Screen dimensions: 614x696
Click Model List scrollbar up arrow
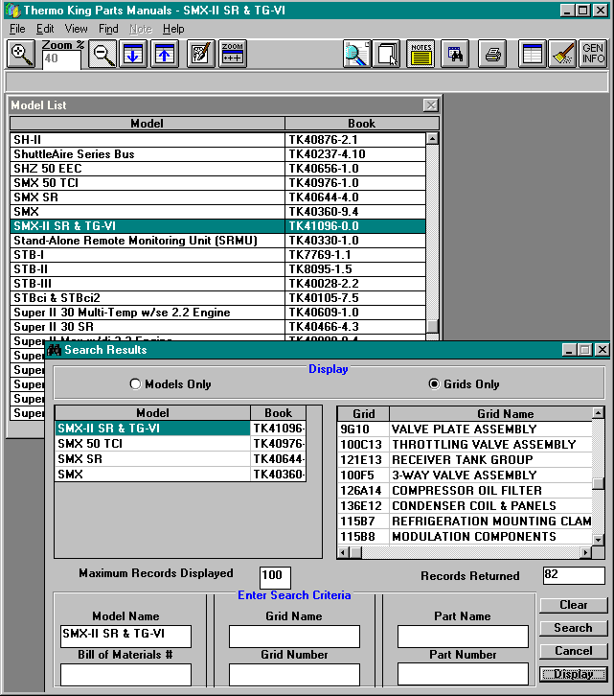433,139
